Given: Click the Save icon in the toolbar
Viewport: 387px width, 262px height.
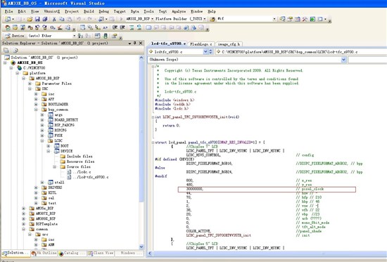Looking at the screenshot, I should click(37, 19).
